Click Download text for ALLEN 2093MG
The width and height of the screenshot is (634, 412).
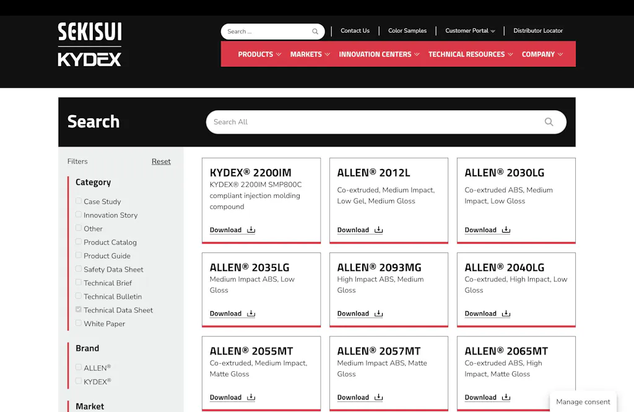click(353, 314)
